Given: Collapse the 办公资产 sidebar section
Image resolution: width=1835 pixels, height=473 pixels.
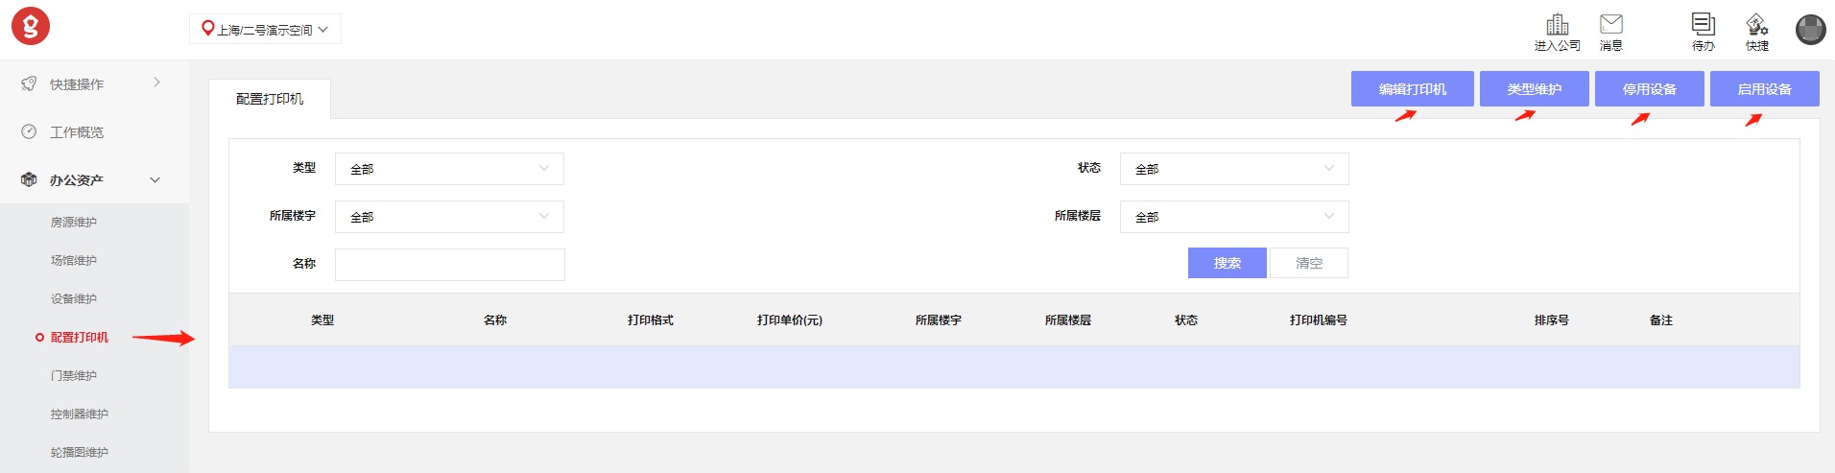Looking at the screenshot, I should tap(155, 180).
